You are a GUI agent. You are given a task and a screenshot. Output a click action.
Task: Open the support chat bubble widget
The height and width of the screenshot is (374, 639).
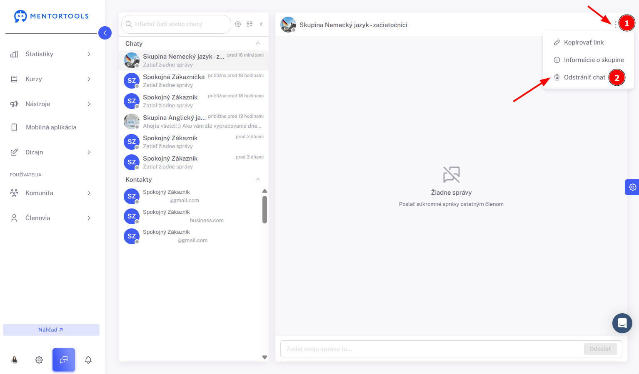click(x=622, y=323)
